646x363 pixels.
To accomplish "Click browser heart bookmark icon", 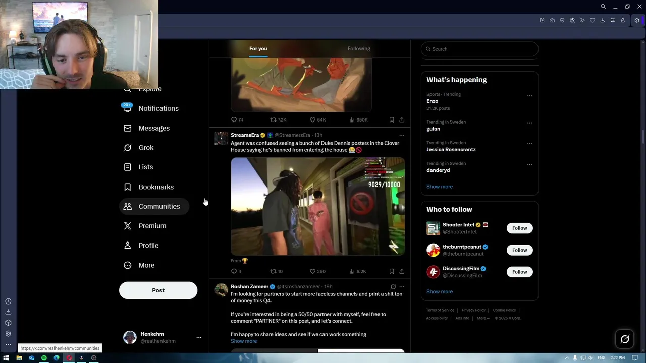I will 593,20.
